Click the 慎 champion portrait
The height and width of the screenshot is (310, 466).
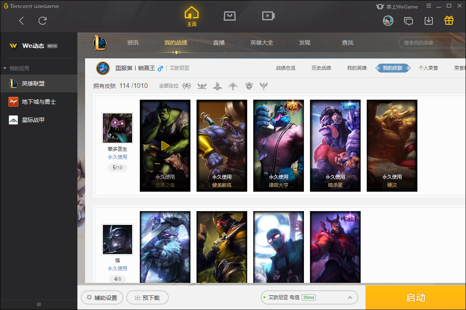[x=118, y=239]
